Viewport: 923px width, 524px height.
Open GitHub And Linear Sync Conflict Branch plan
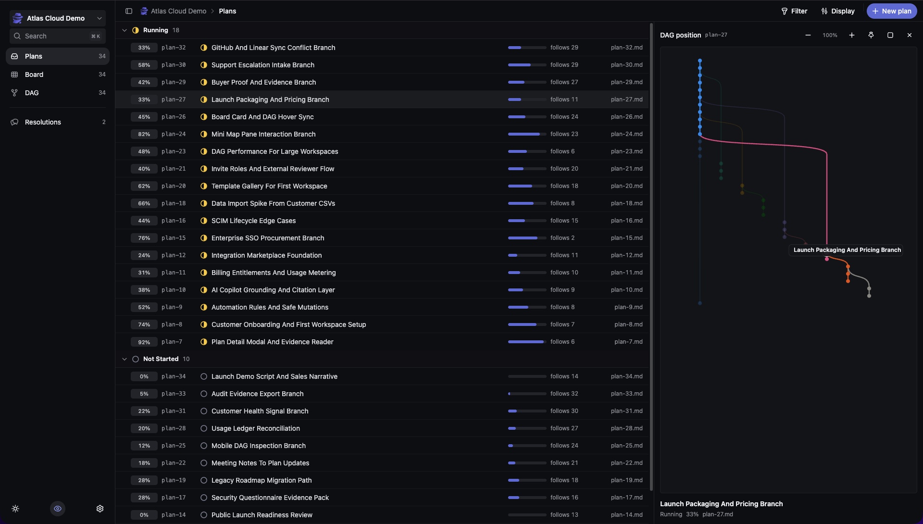pyautogui.click(x=273, y=48)
